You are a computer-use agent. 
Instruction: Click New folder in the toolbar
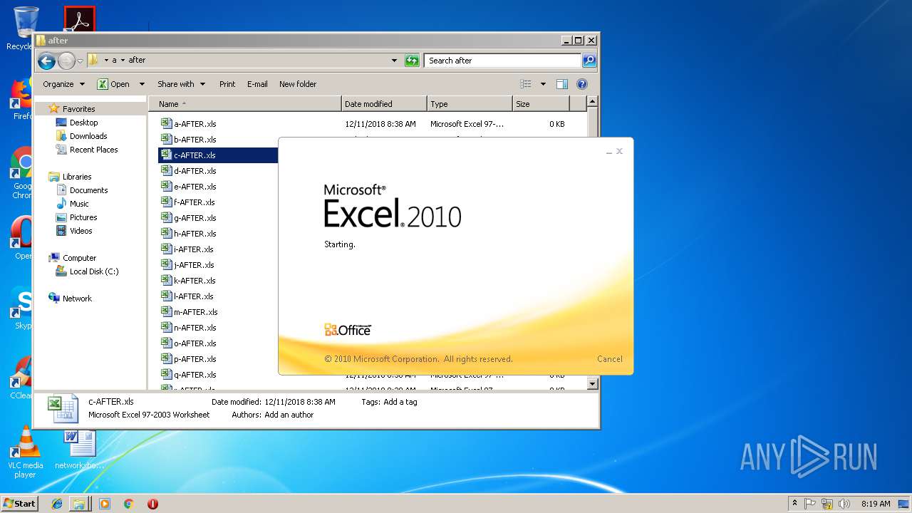(x=298, y=84)
